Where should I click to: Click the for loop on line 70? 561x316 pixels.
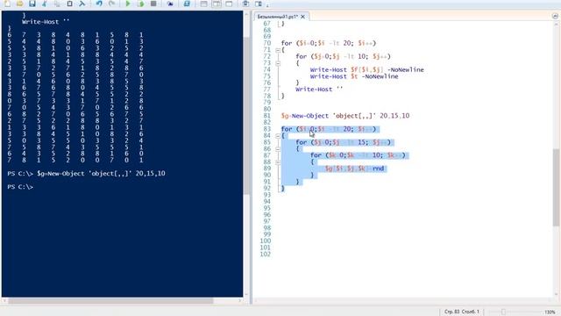click(x=329, y=43)
